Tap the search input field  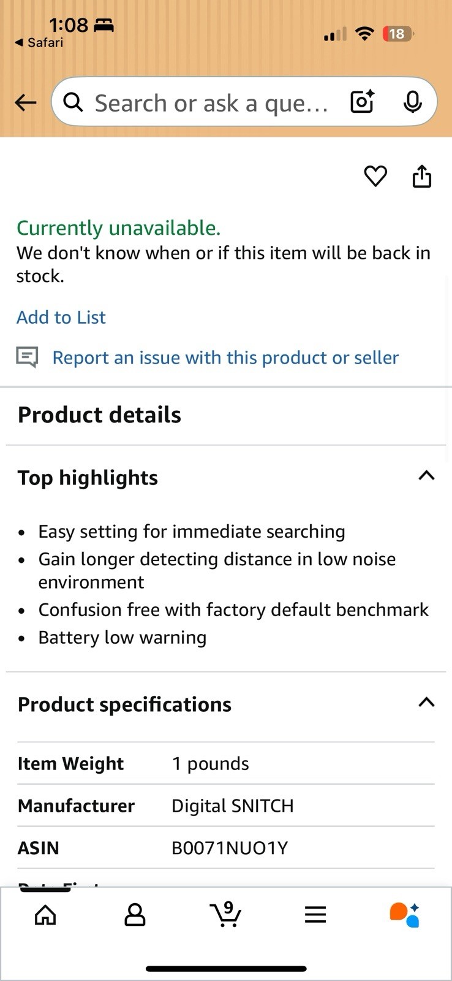[x=211, y=102]
